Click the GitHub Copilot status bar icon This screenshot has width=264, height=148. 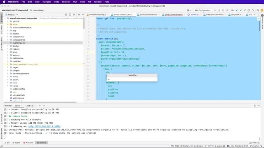[228, 146]
